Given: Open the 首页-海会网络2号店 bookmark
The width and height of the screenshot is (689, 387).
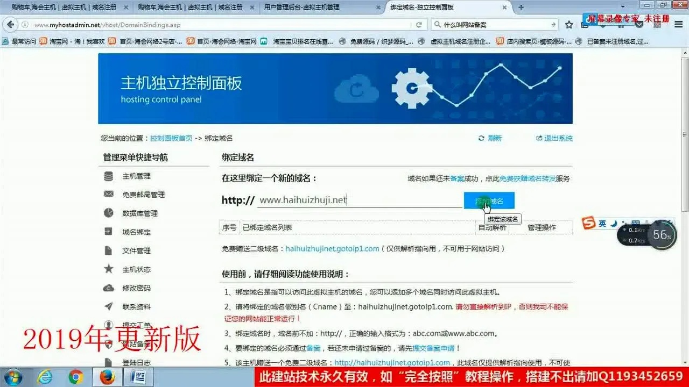Looking at the screenshot, I should pos(145,41).
